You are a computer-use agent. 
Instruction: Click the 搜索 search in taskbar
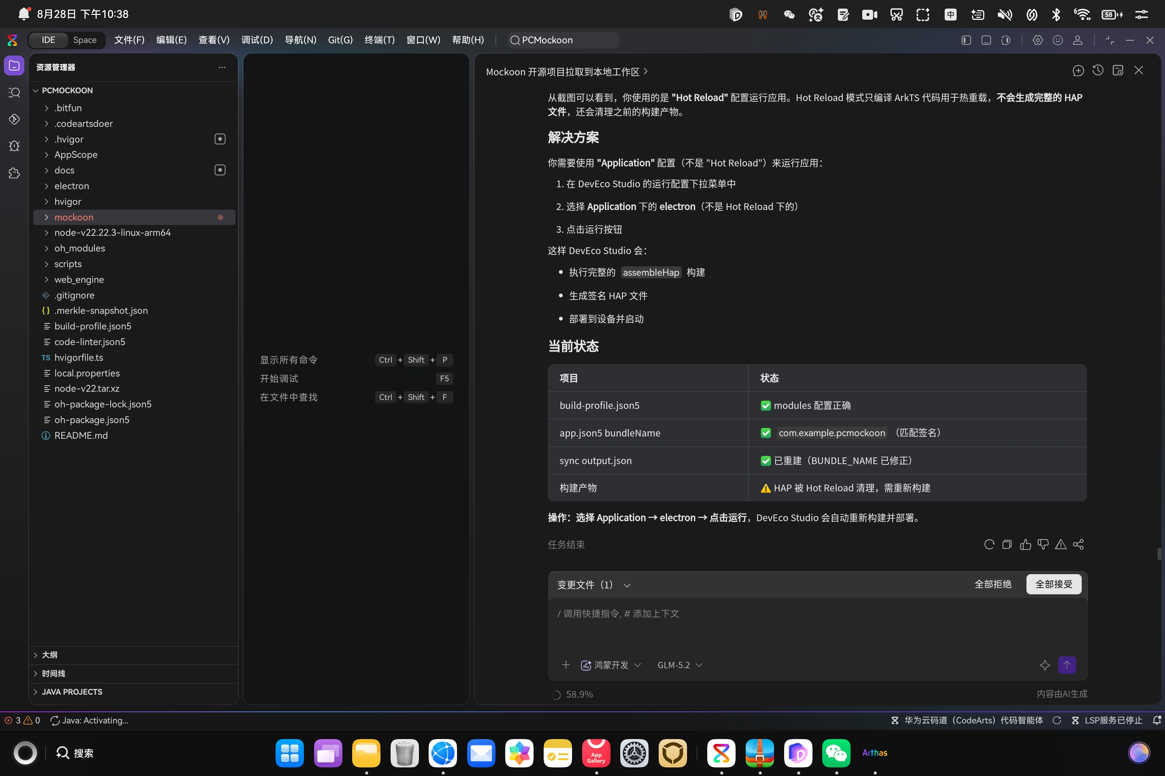(x=75, y=753)
